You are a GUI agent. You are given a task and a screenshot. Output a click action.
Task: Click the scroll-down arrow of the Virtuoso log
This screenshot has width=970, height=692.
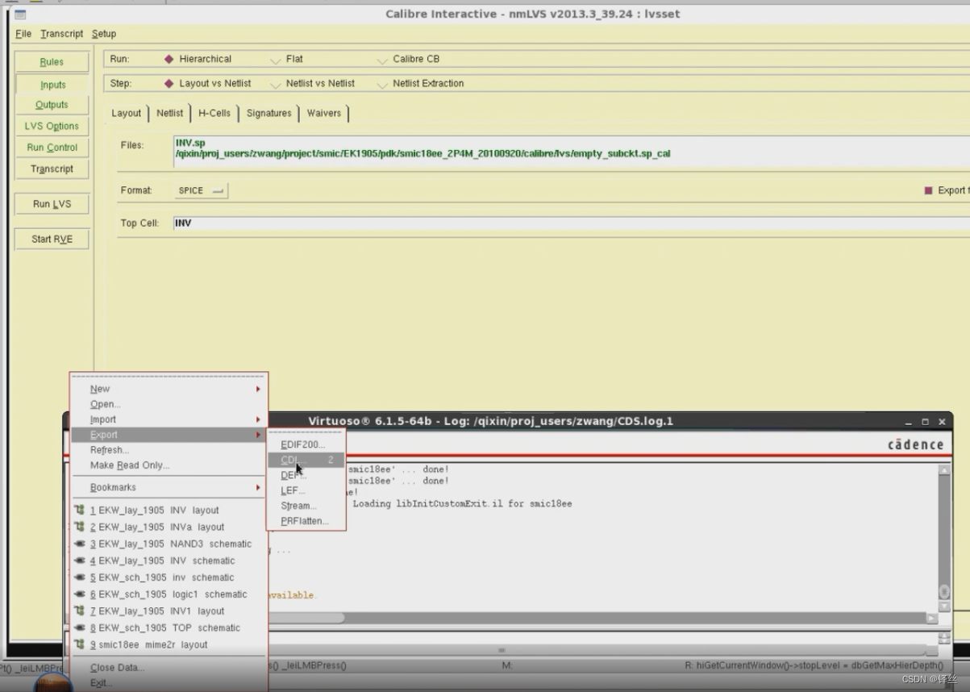(944, 607)
